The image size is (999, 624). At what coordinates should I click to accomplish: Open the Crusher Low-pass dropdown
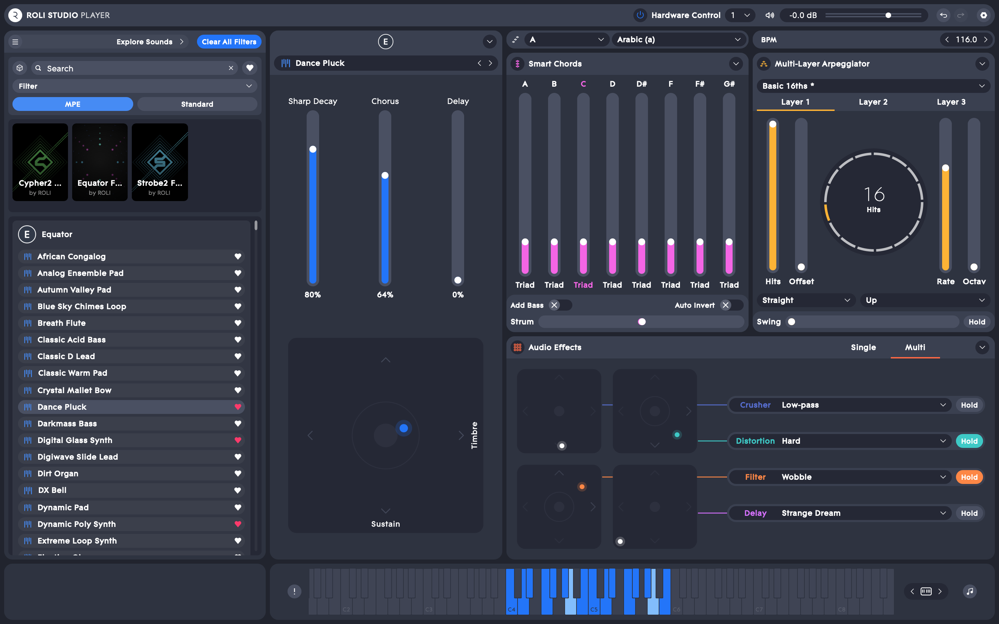coord(840,405)
